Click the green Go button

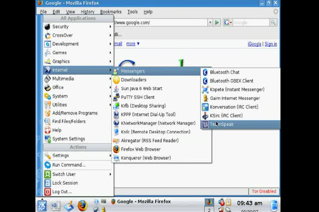217,22
